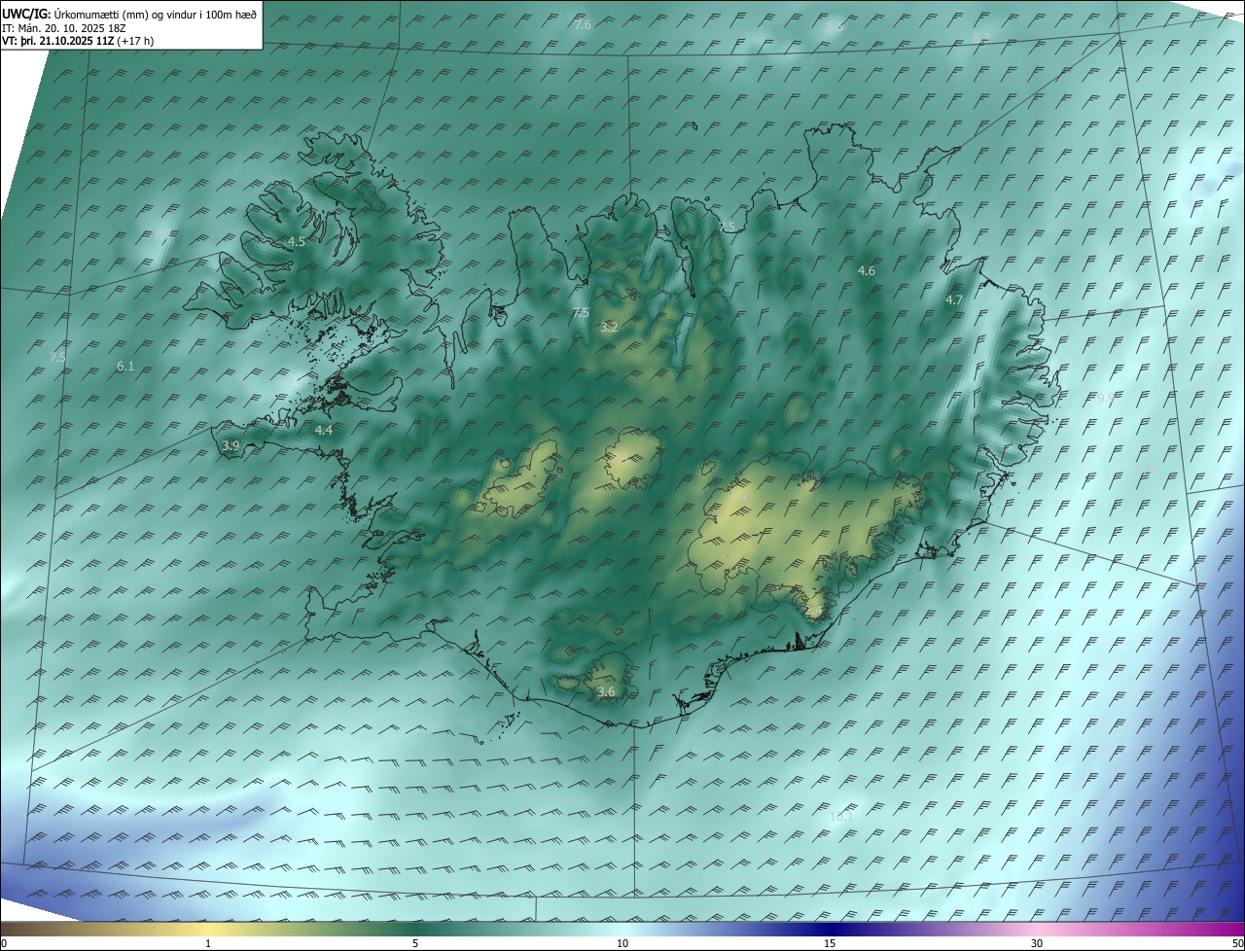The height and width of the screenshot is (951, 1245).
Task: Click the 2.4 value on southeast glacier edge
Action: [814, 610]
